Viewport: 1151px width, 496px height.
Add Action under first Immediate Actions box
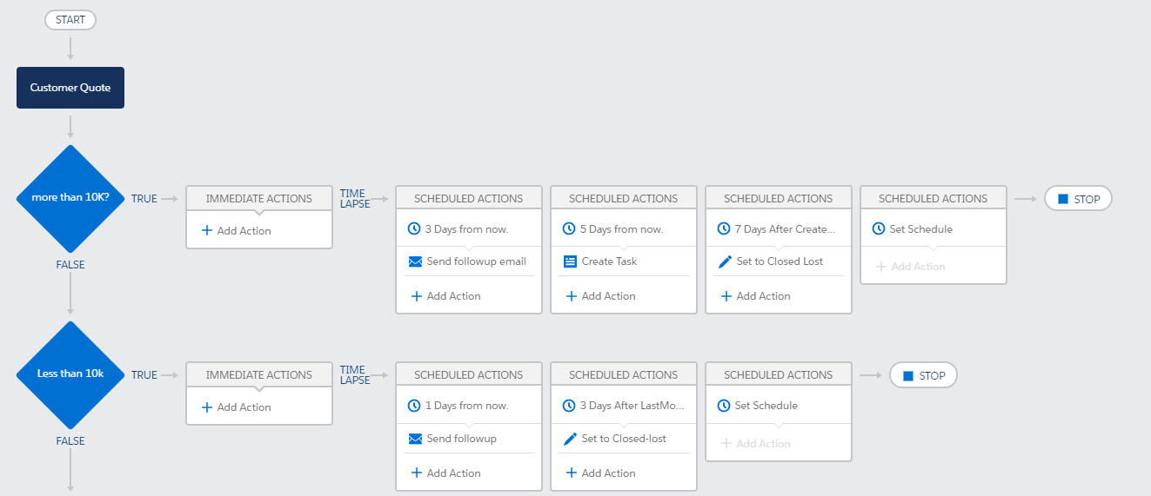(x=236, y=231)
